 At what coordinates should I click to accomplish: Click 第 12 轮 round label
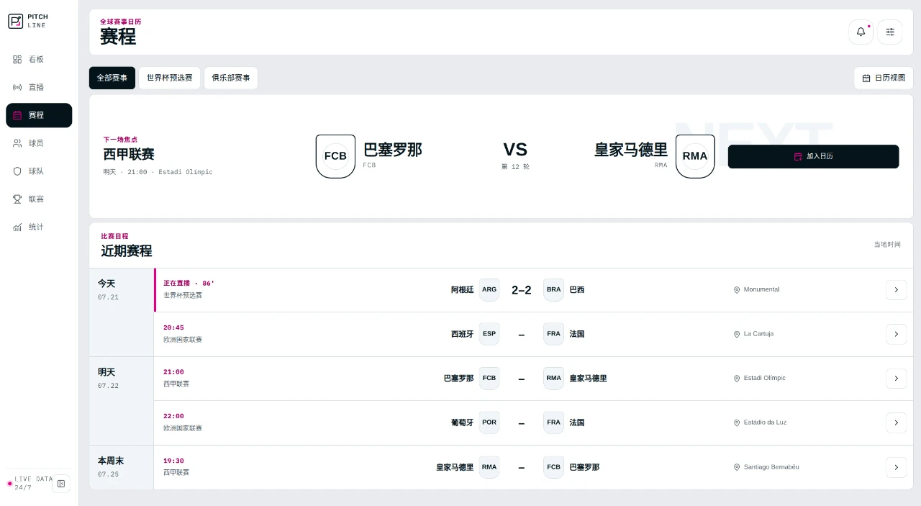pyautogui.click(x=515, y=167)
